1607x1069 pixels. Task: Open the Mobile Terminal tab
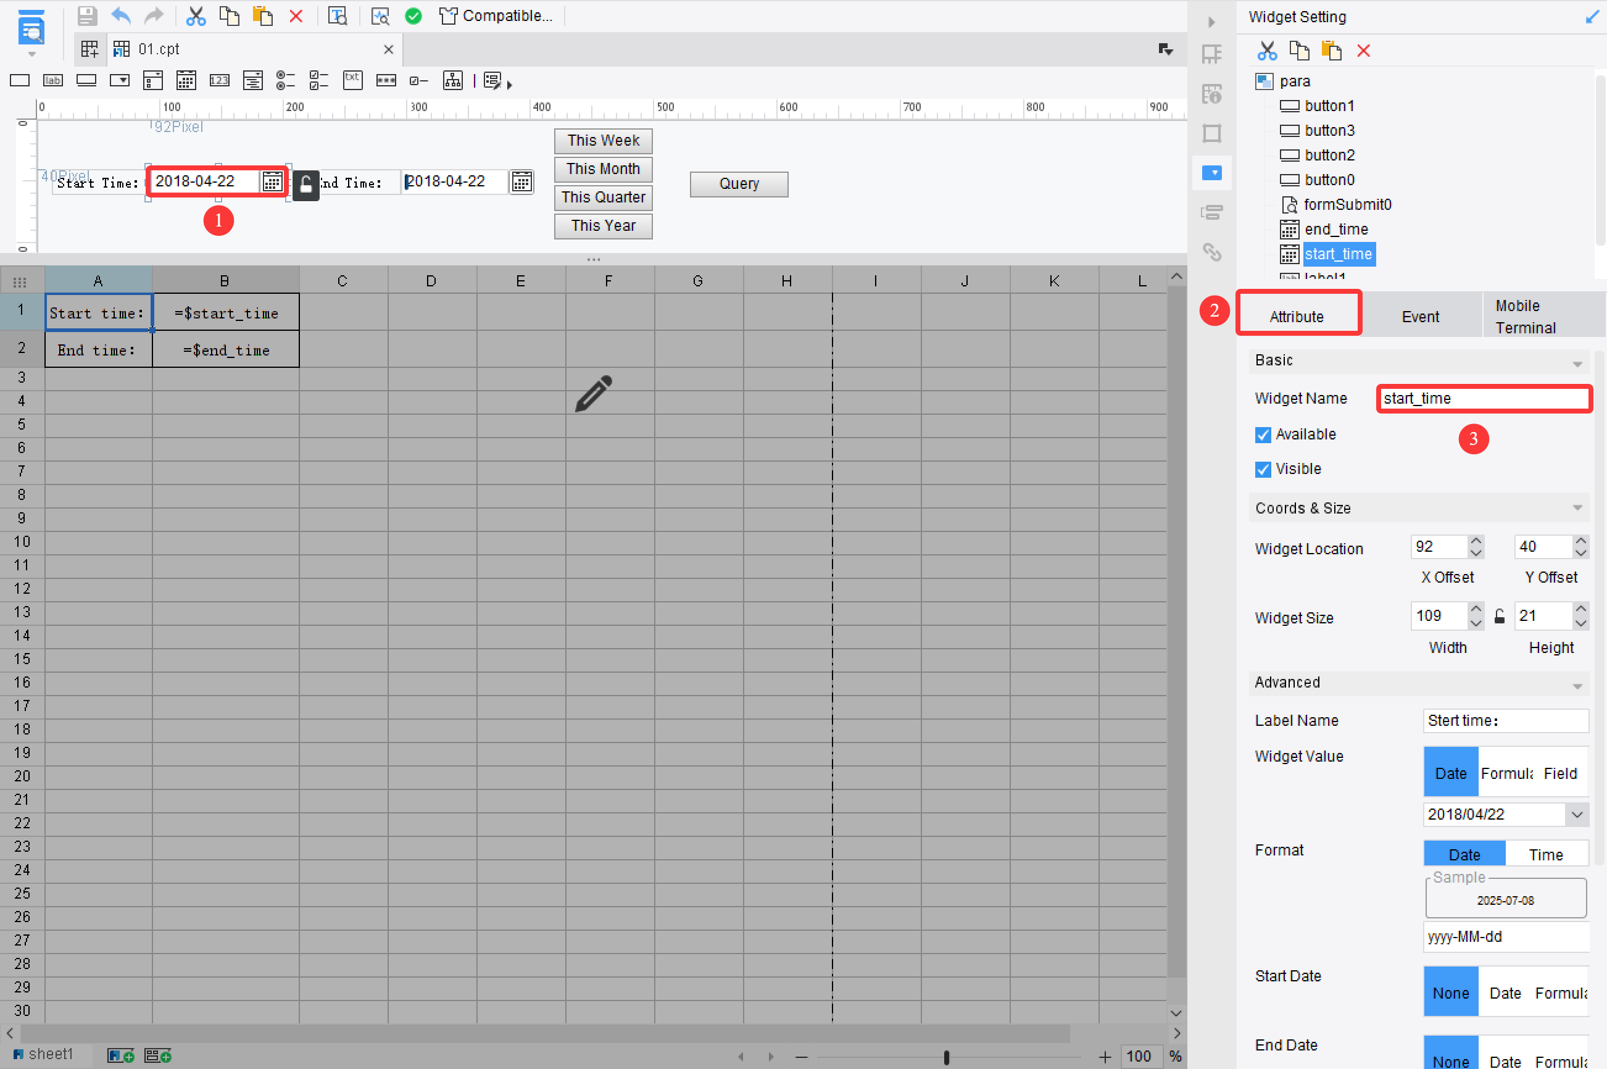pos(1525,317)
